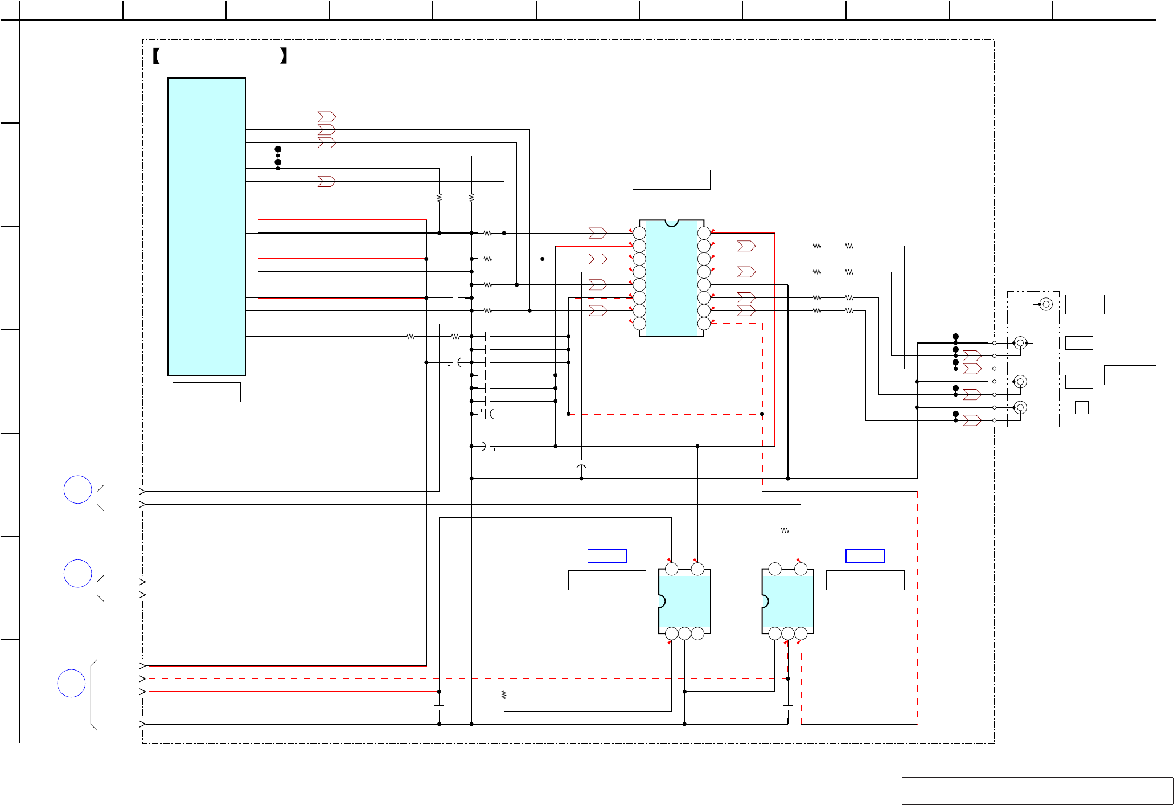Screen dimensions: 1174x805
Task: Click the wide label box at far right
Action: [x=1130, y=375]
